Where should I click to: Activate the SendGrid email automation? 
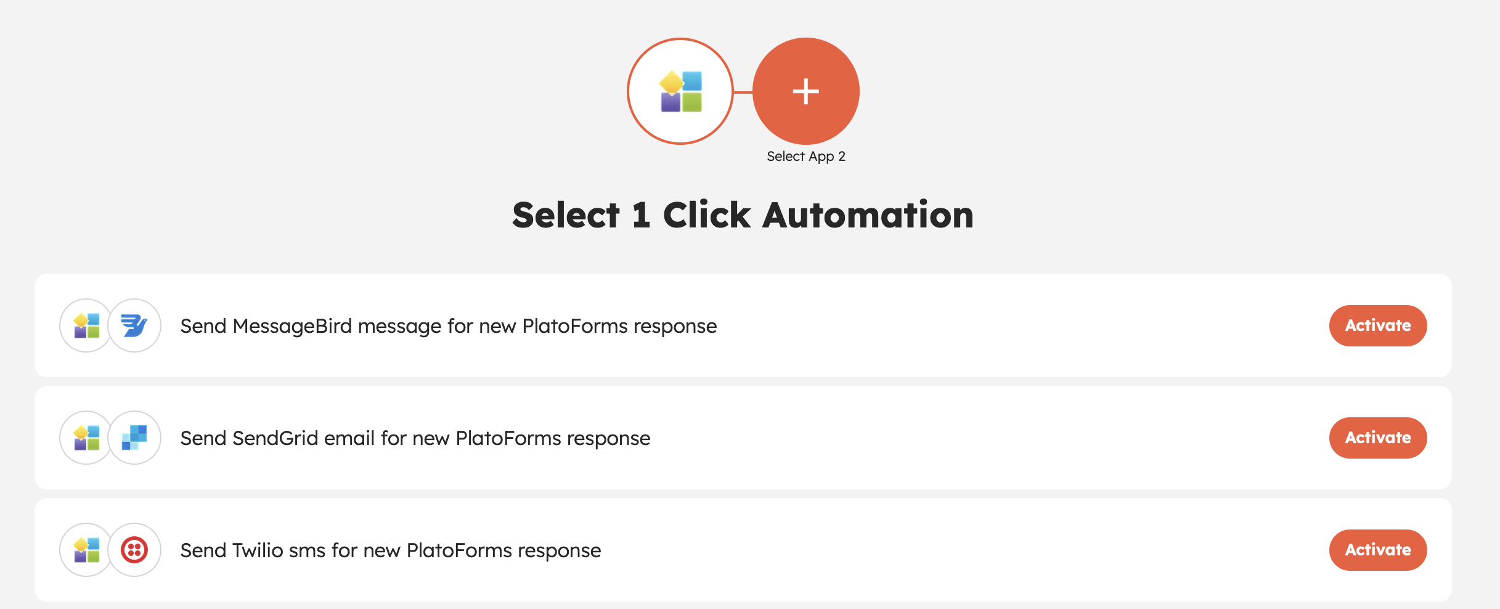point(1377,438)
